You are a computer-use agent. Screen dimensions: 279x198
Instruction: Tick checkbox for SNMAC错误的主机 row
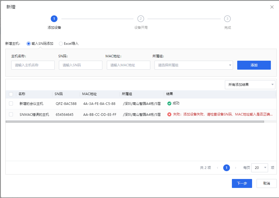click(11, 114)
